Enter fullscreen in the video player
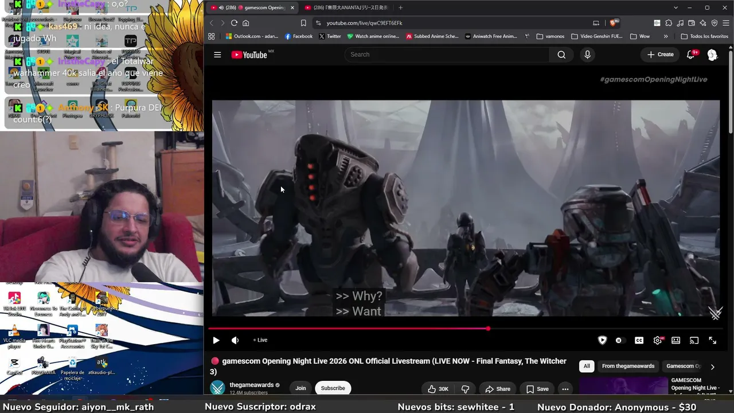The height and width of the screenshot is (413, 734). pyautogui.click(x=712, y=340)
